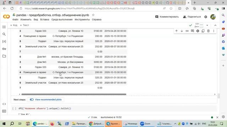This screenshot has width=227, height=127.
Task: Delete the cell with trash icon
Action: (x=208, y=31)
